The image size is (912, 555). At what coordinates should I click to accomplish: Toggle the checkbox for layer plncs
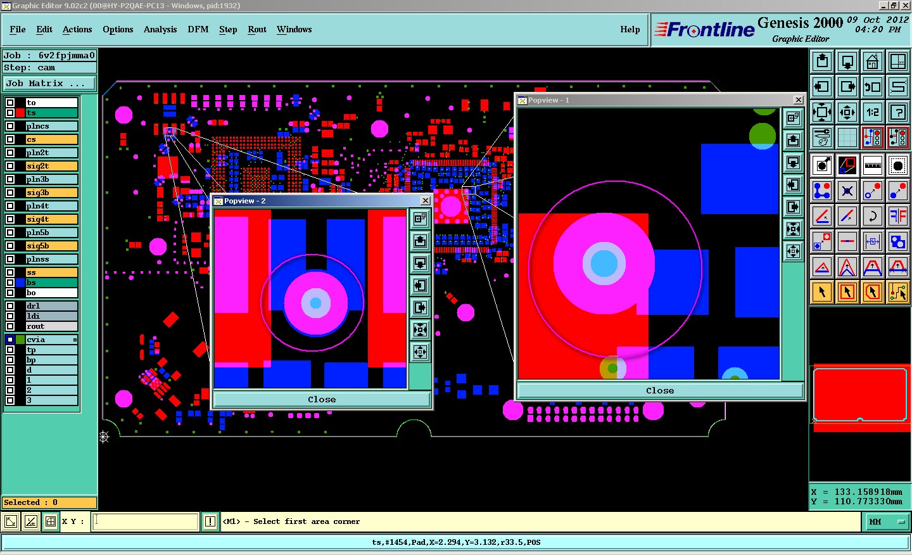point(10,126)
